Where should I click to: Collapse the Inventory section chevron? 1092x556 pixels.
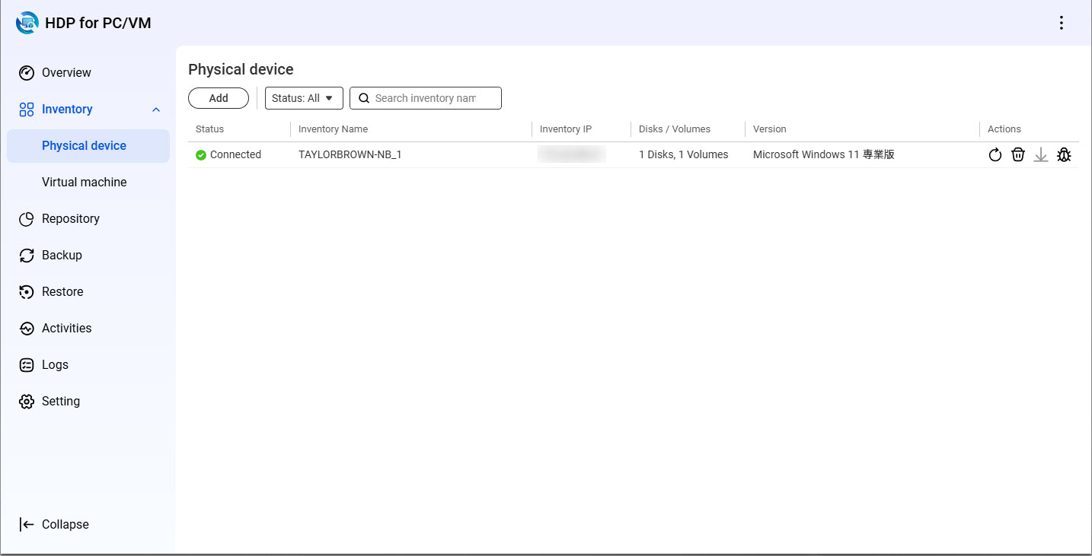click(x=156, y=110)
